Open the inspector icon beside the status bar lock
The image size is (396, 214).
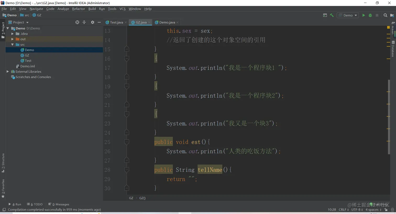(x=392, y=210)
